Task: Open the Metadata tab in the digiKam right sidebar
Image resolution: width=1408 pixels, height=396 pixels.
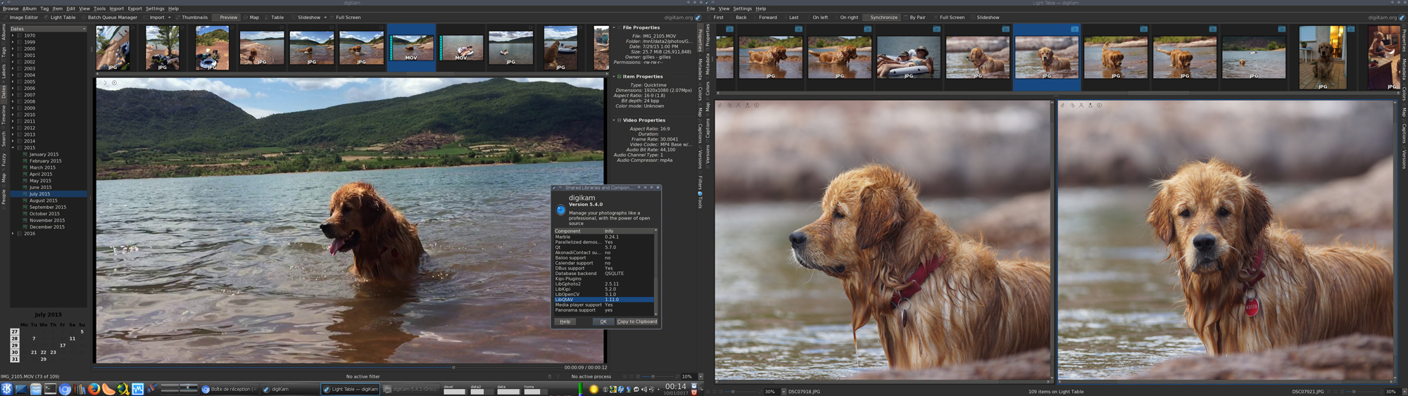Action: pos(700,68)
